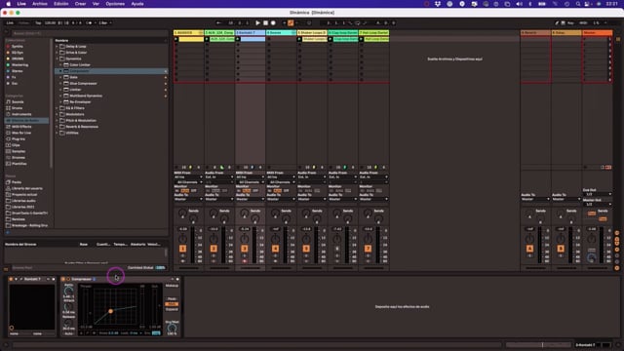Select Glue Compressor in the browser list
624x351 pixels.
point(83,84)
